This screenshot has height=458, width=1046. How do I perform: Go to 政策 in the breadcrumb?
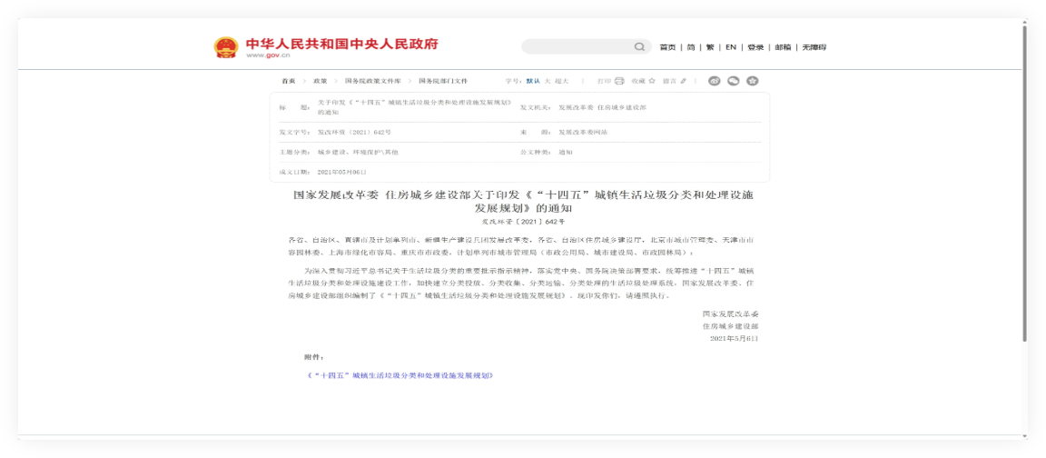[x=321, y=81]
